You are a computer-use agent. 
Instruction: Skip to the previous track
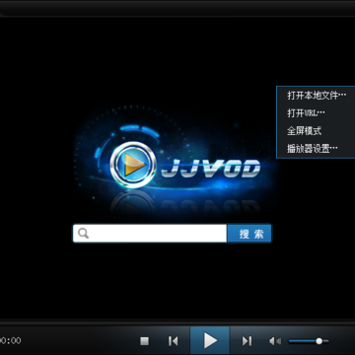pyautogui.click(x=174, y=341)
